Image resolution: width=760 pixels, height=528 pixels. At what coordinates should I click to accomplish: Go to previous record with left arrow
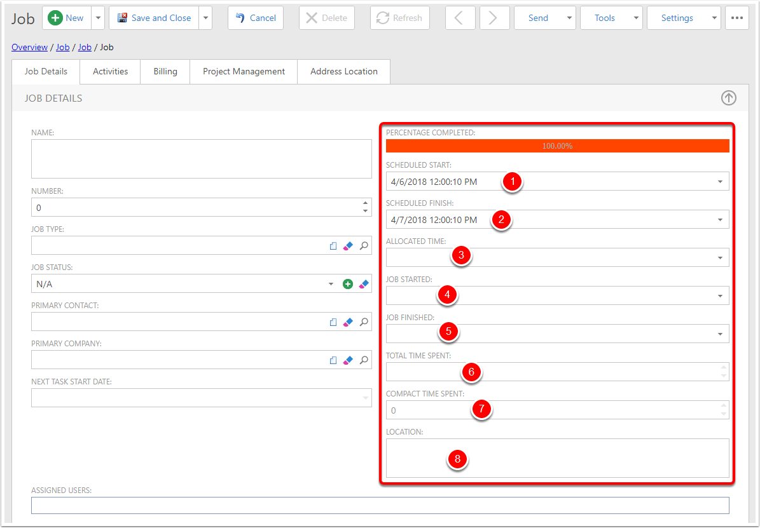point(460,18)
